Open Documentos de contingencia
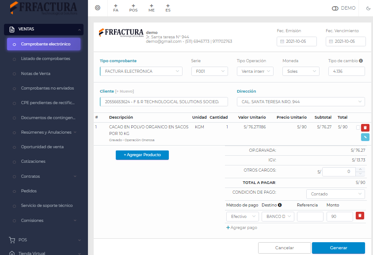This screenshot has height=255, width=373. coord(48,118)
